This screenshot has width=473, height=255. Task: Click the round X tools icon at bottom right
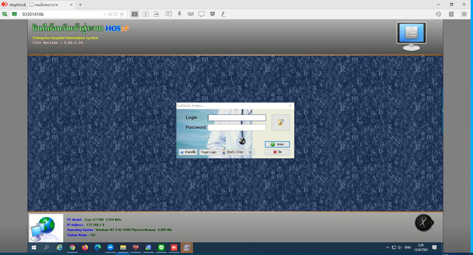pos(424,222)
